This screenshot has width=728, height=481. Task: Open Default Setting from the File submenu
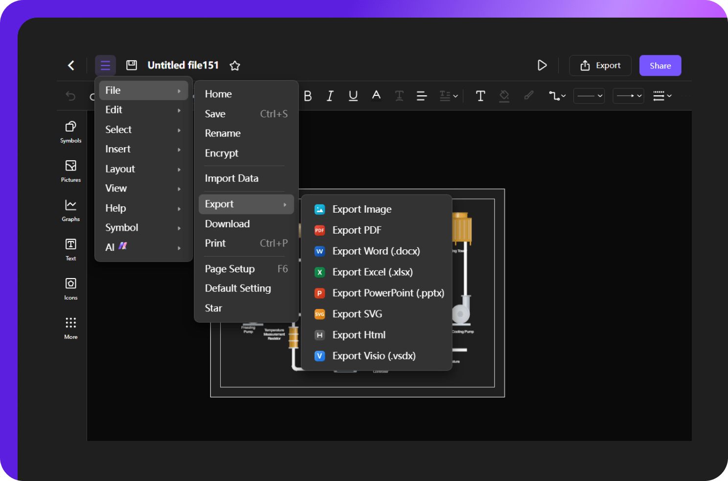[246, 288]
